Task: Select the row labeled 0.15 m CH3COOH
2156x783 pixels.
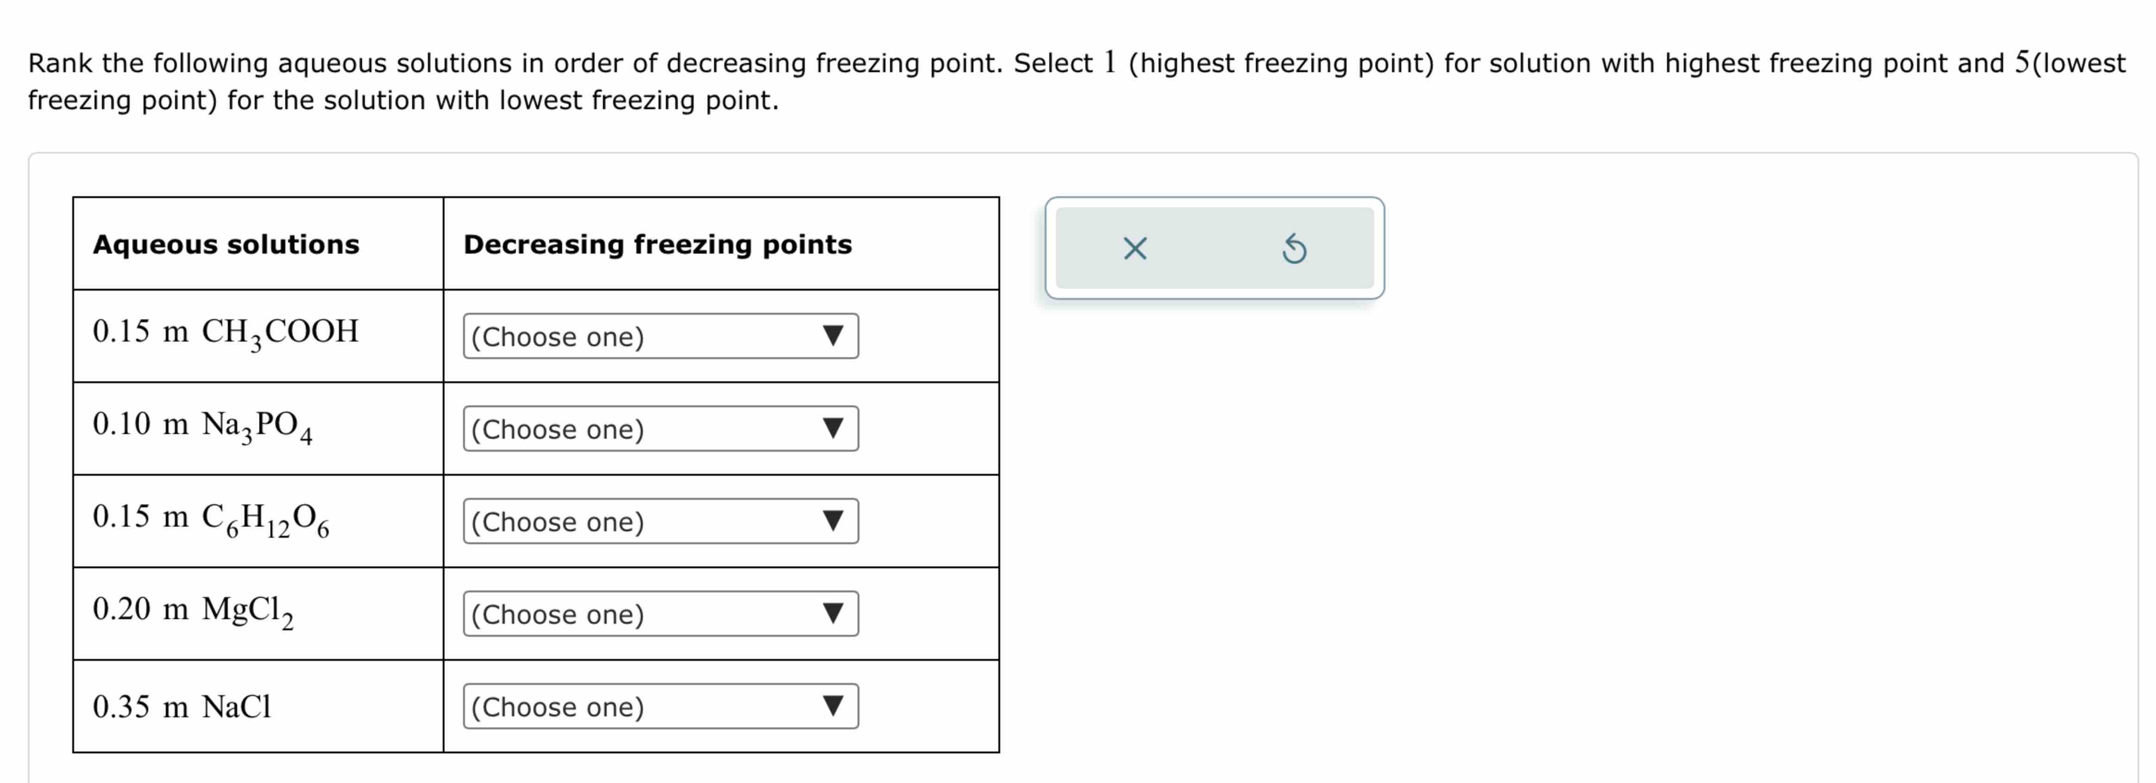Action: (226, 333)
